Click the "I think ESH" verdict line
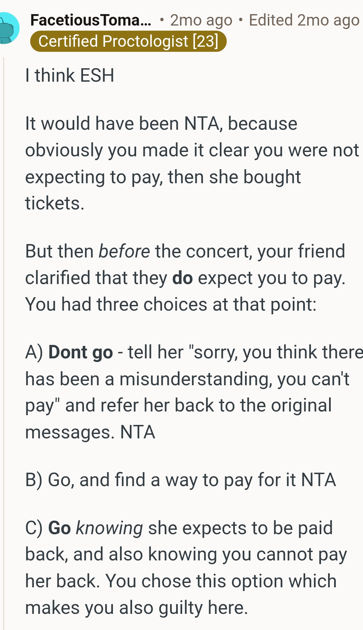The width and height of the screenshot is (363, 630). point(70,75)
